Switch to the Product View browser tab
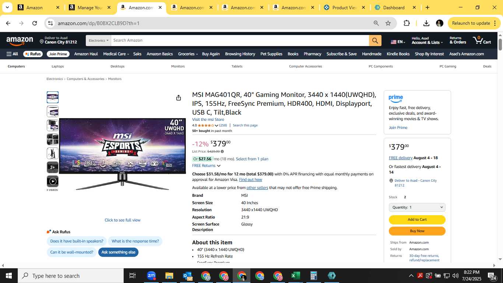Viewport: 503px width, 283px height. [x=344, y=7]
